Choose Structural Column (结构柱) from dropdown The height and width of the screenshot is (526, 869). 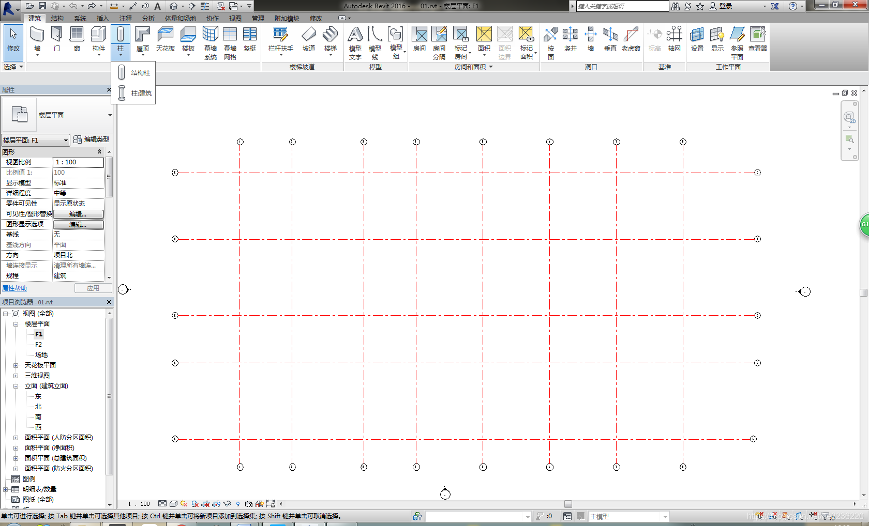[133, 72]
